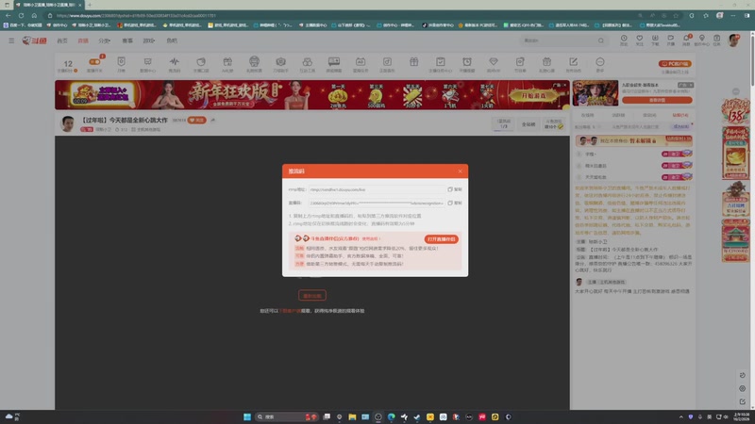
Task: Click the Windows taskbar search box
Action: (287, 416)
